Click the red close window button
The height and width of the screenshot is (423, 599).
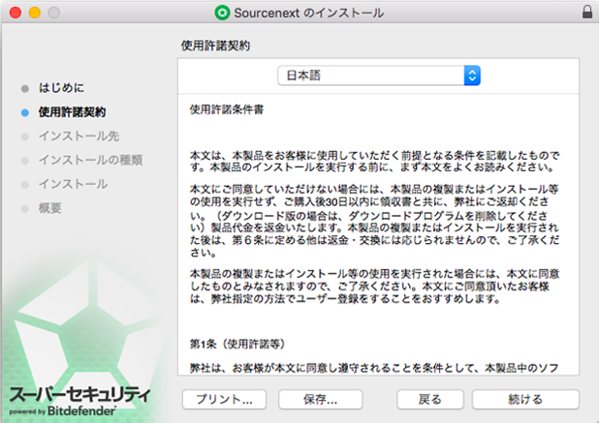pos(16,13)
